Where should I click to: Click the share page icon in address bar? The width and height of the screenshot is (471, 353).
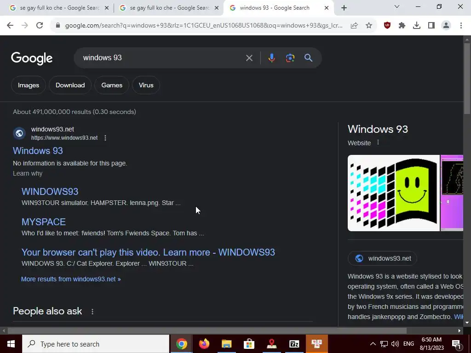click(x=354, y=26)
